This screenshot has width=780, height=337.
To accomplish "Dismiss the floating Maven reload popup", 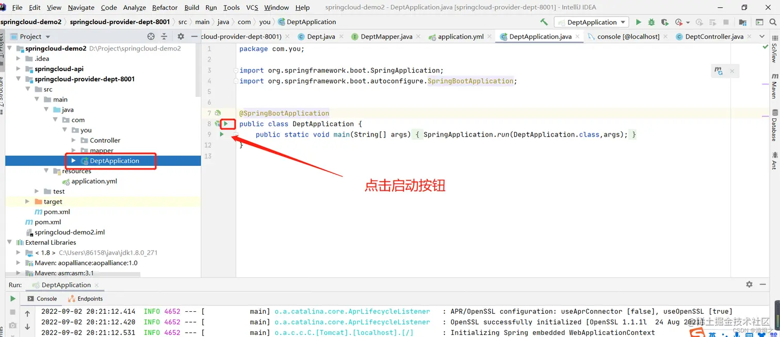I will tap(732, 71).
